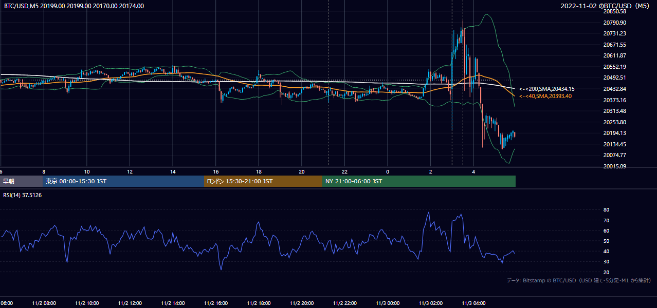Click the 11/2 22:00 date axis label
The height and width of the screenshot is (308, 657).
(x=344, y=303)
